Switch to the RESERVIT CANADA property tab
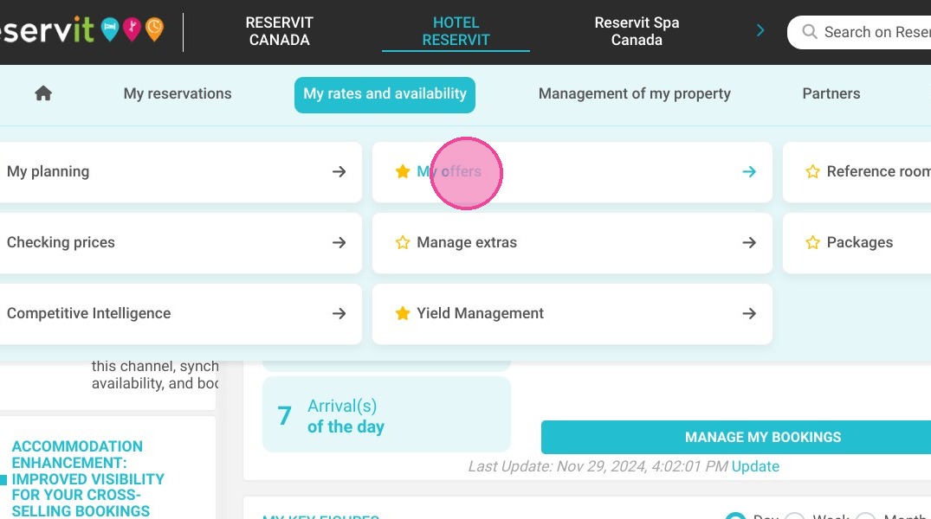 click(279, 31)
